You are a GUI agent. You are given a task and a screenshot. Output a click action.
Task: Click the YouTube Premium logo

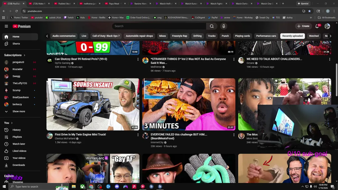22,26
